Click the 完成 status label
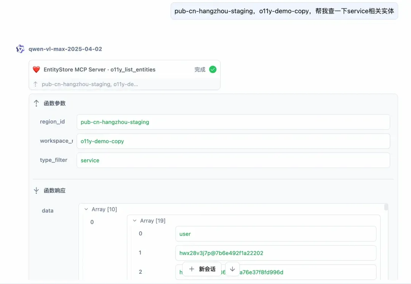This screenshot has width=411, height=284. click(x=200, y=69)
